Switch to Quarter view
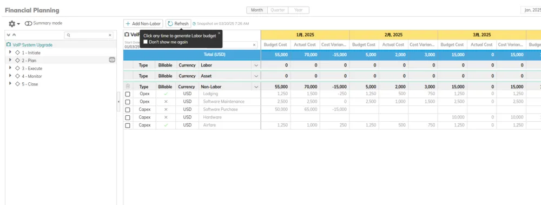The width and height of the screenshot is (541, 205). point(278,10)
